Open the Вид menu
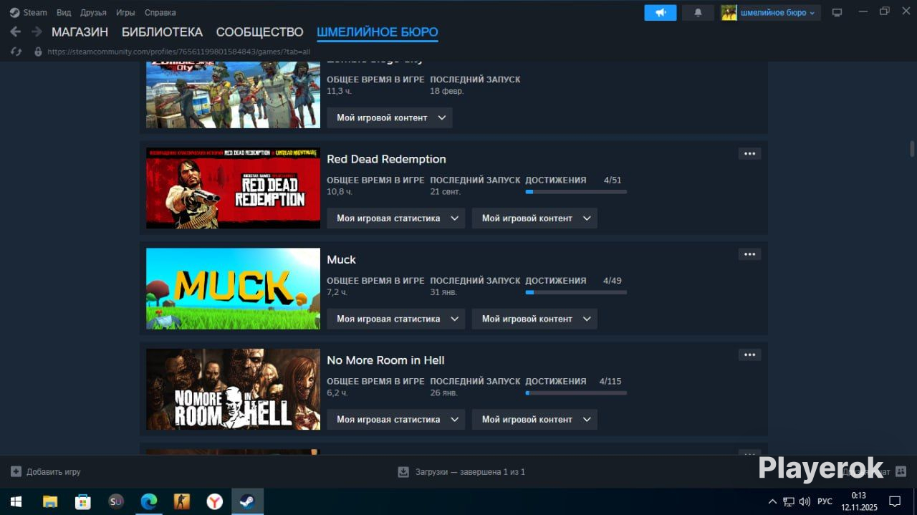Screen dimensions: 917x515 pos(64,12)
